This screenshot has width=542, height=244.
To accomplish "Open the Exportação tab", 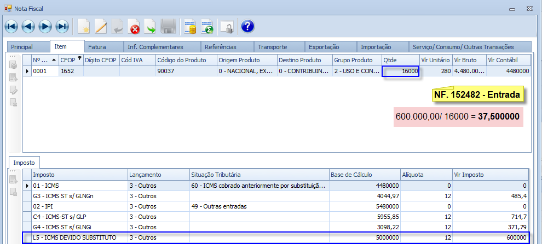I will (331, 47).
